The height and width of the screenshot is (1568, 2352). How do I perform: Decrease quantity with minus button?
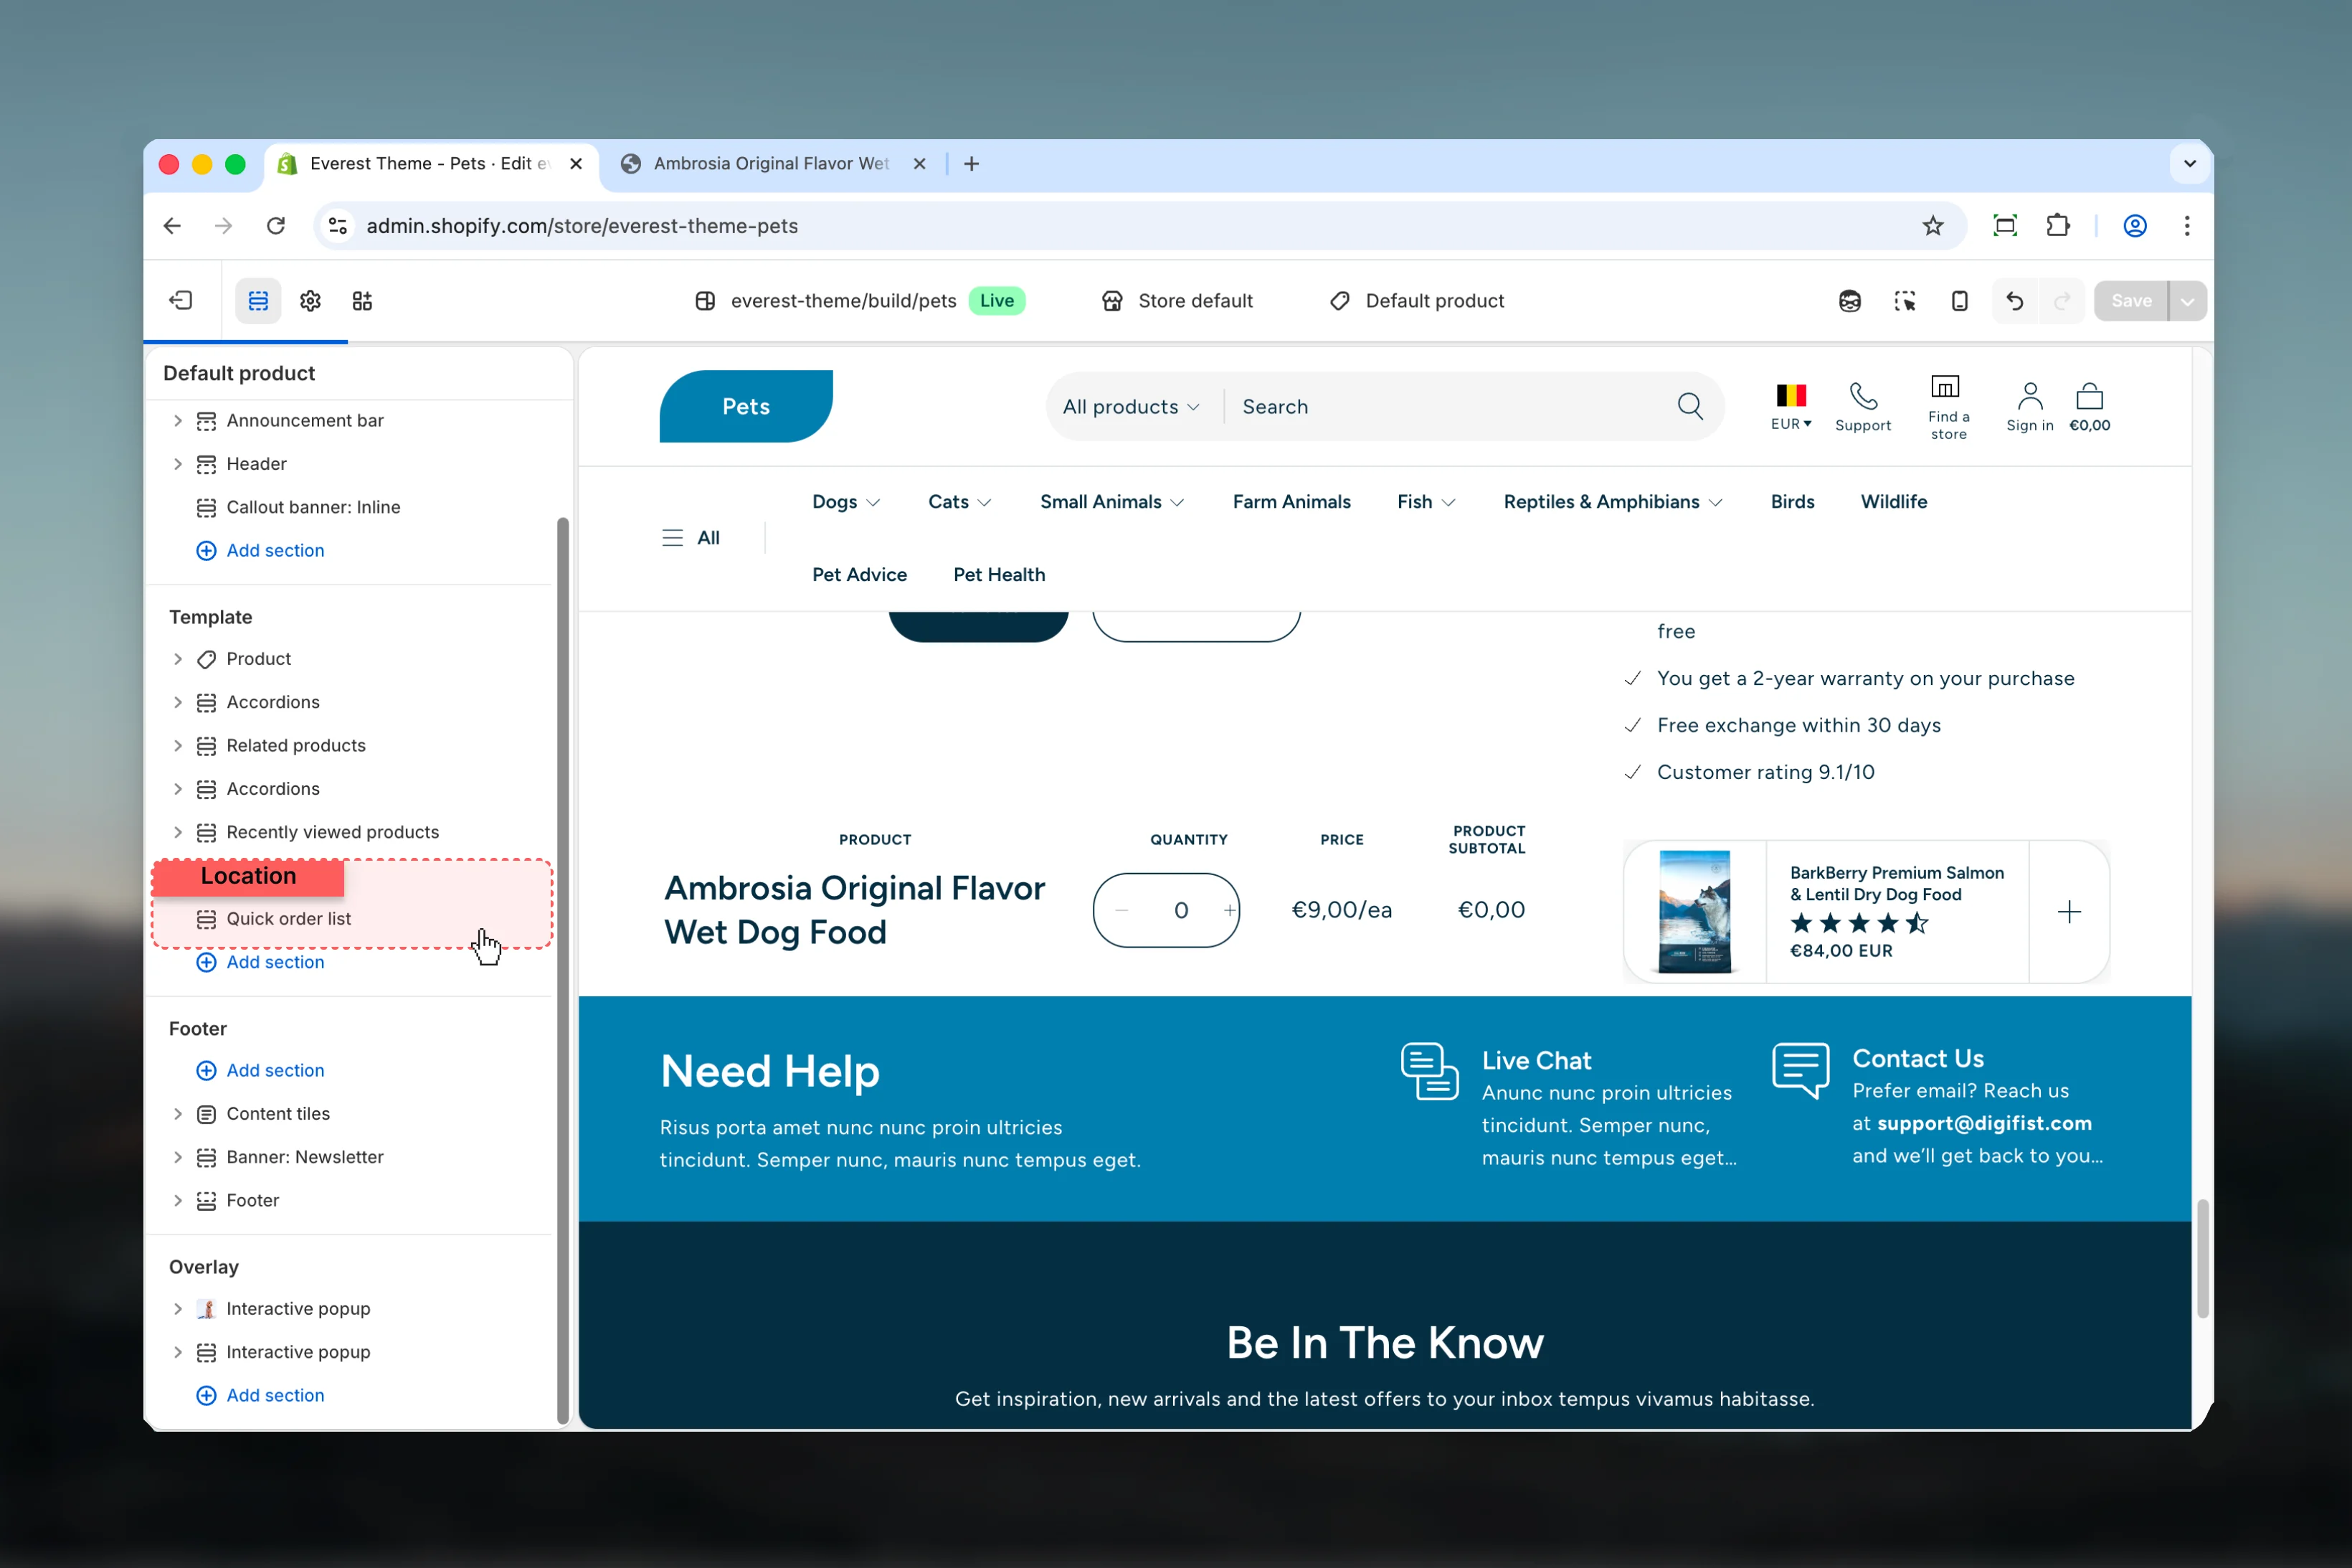click(1121, 910)
